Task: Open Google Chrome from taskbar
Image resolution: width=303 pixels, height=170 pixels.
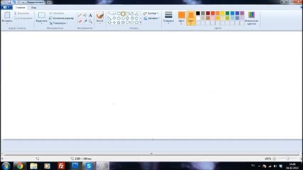Action: (19, 166)
